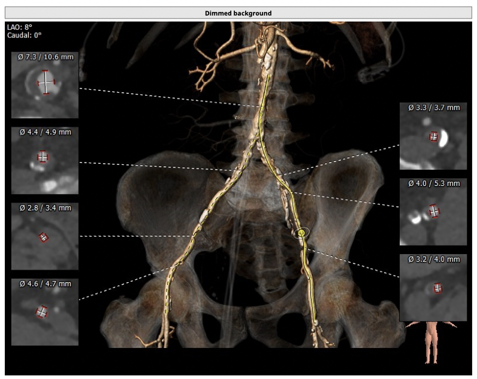477x379 pixels.
Task: Pick the crosshair in 2.8 / 3.4 mm slice
Action: (43, 237)
